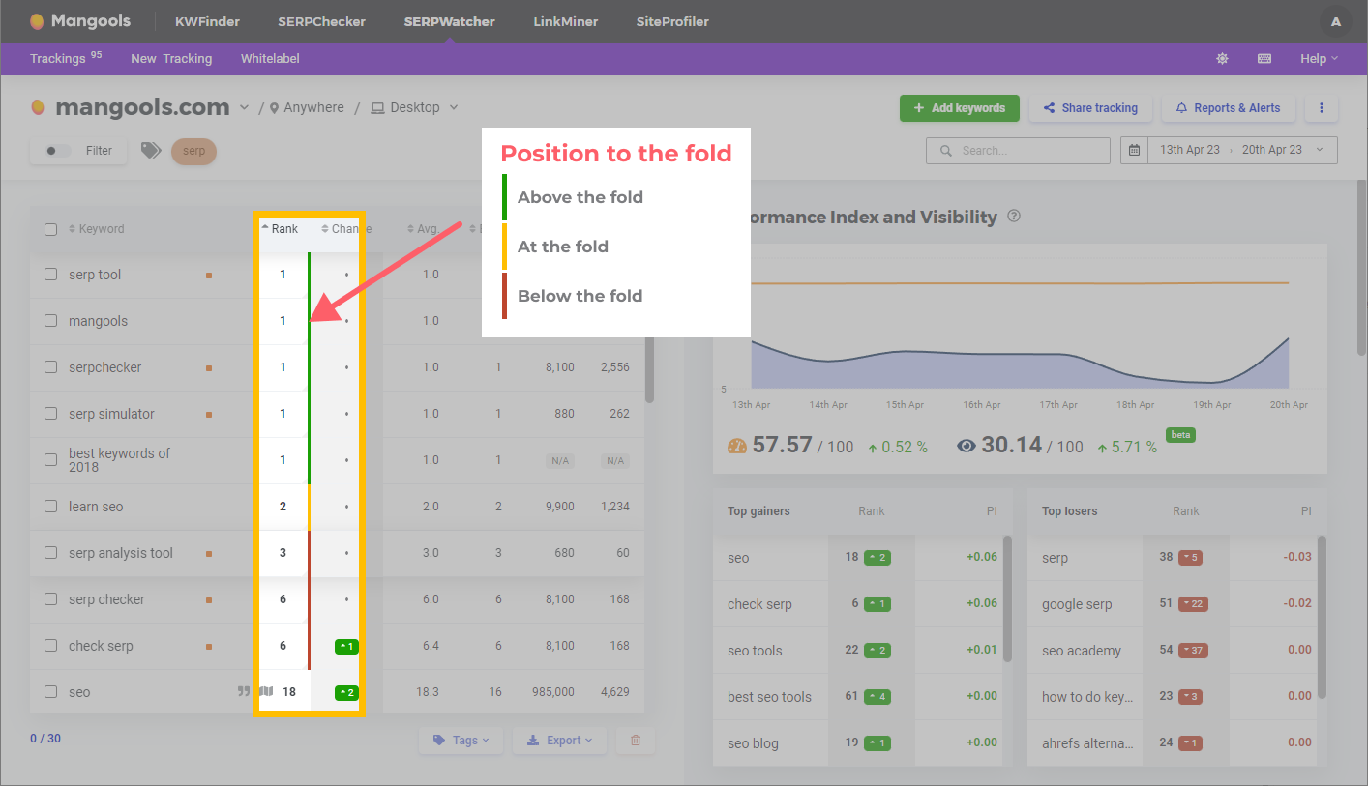Image resolution: width=1368 pixels, height=786 pixels.
Task: Open Performance Index help question mark
Action: [x=1013, y=217]
